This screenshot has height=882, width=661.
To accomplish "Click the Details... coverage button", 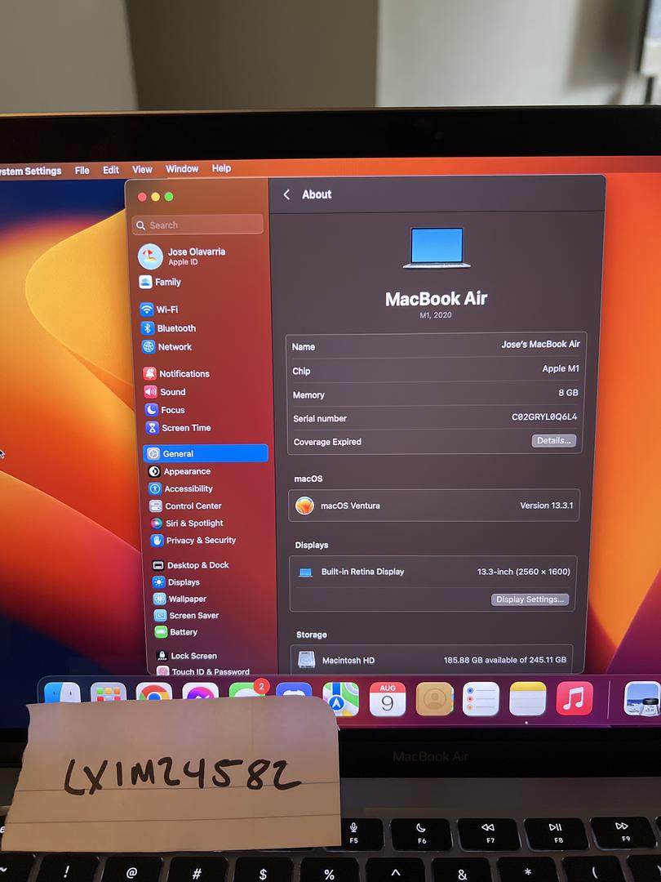I will 554,441.
